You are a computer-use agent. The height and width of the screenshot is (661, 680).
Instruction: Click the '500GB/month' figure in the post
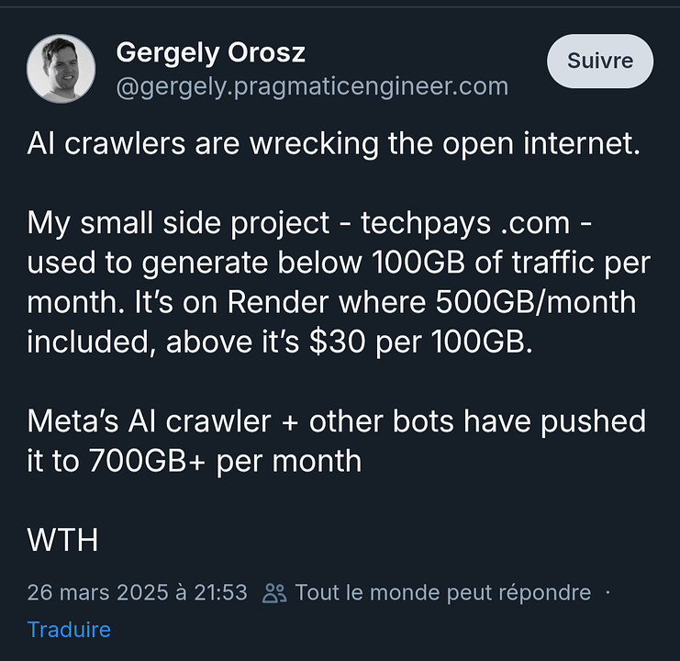pyautogui.click(x=536, y=302)
